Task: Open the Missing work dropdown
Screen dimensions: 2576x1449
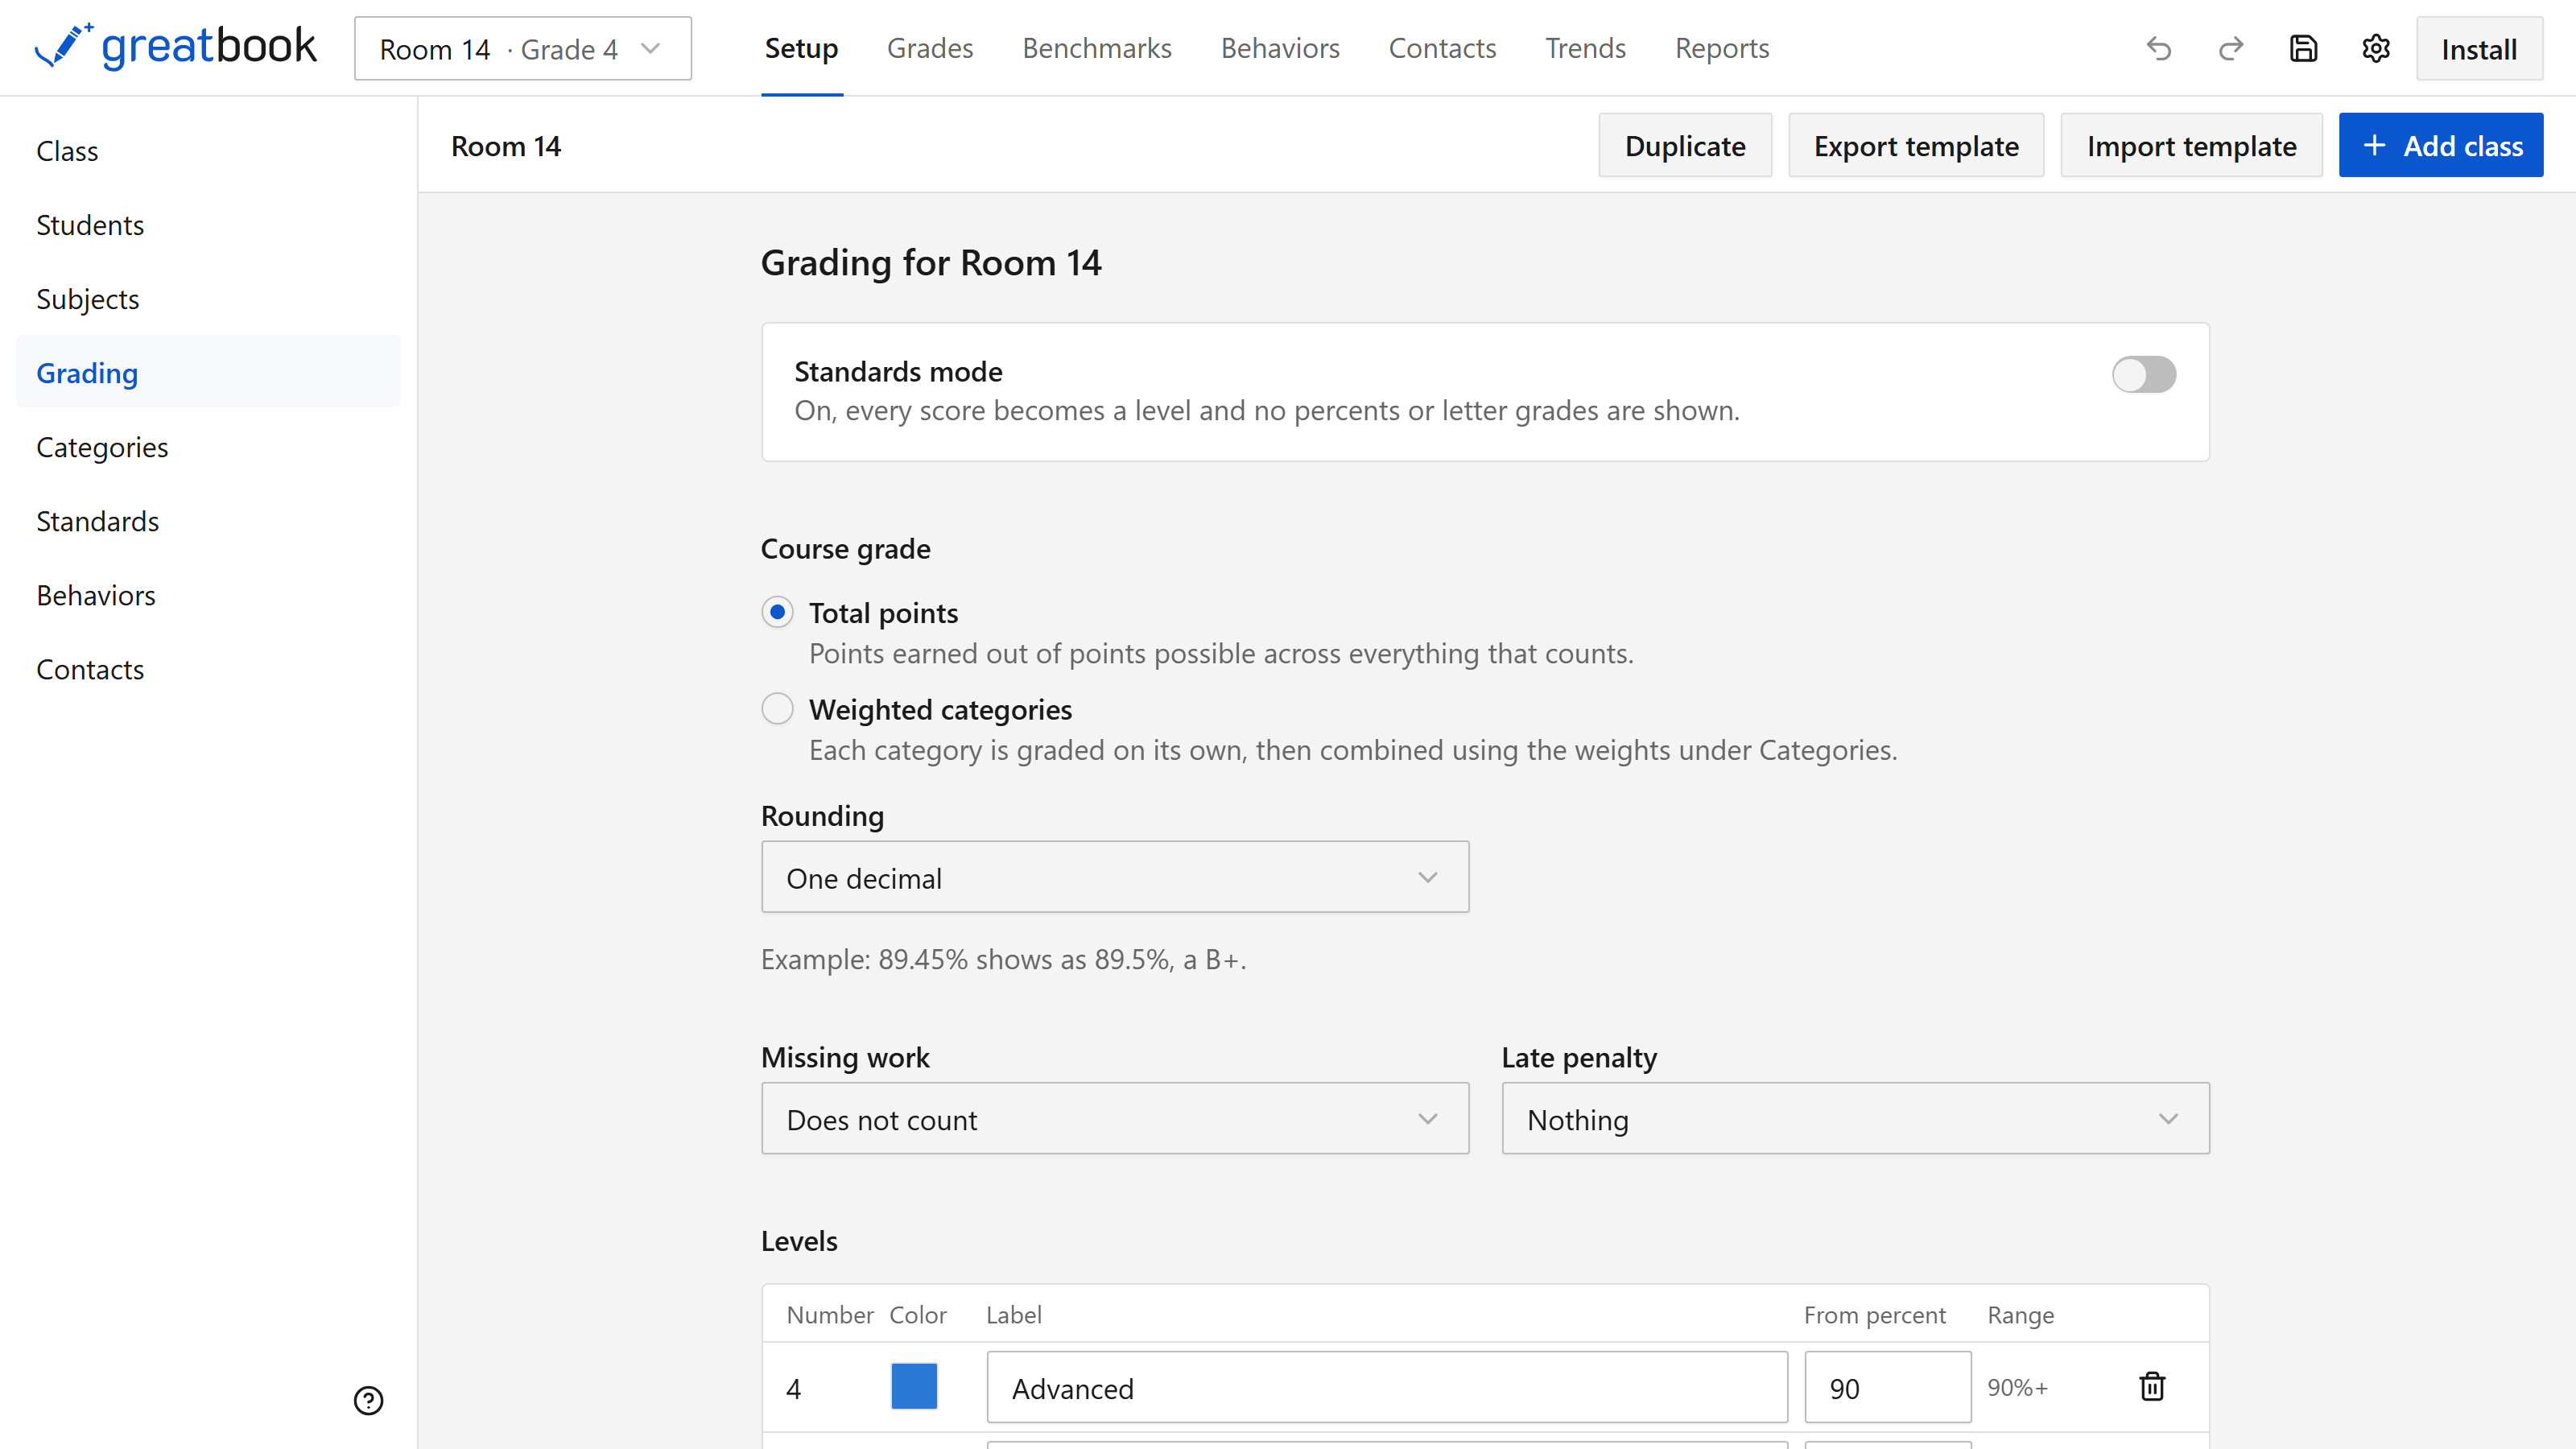Action: coord(1115,1118)
